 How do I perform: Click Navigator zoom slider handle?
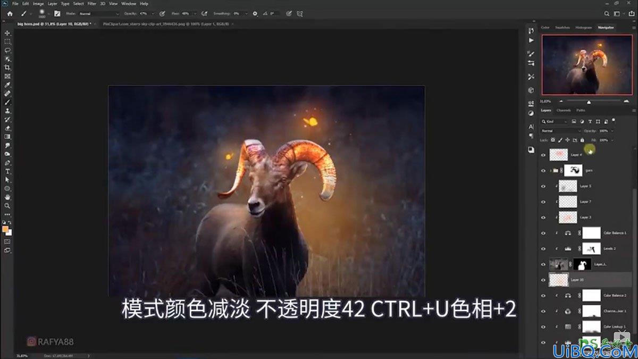pos(588,102)
